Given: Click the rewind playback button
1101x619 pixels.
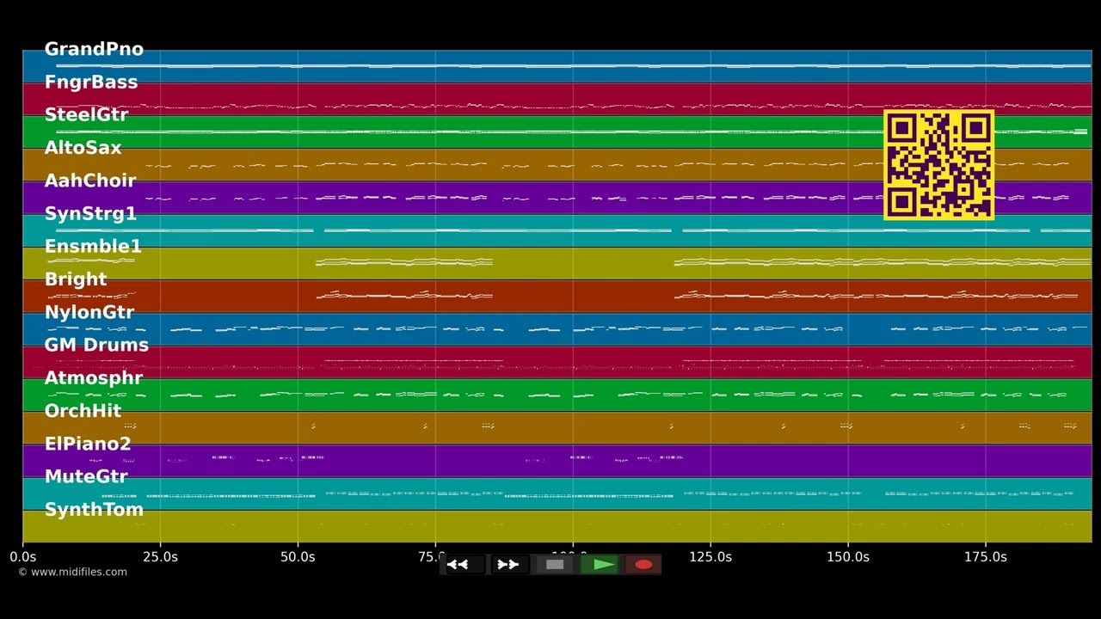Looking at the screenshot, I should coord(464,565).
